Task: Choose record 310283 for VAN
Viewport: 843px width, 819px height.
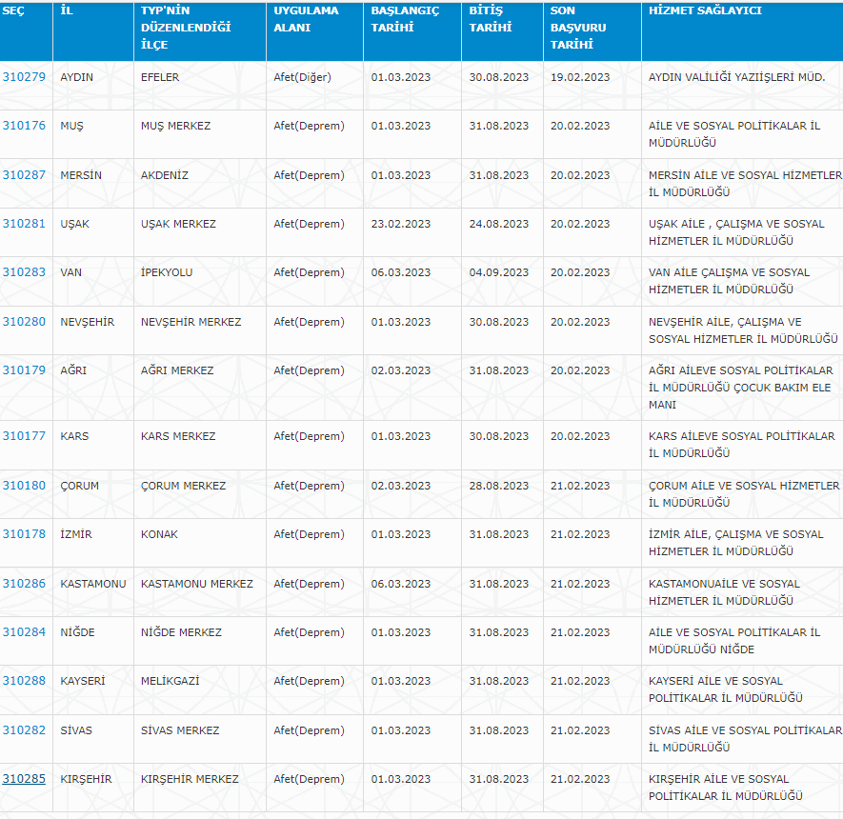Action: (24, 272)
